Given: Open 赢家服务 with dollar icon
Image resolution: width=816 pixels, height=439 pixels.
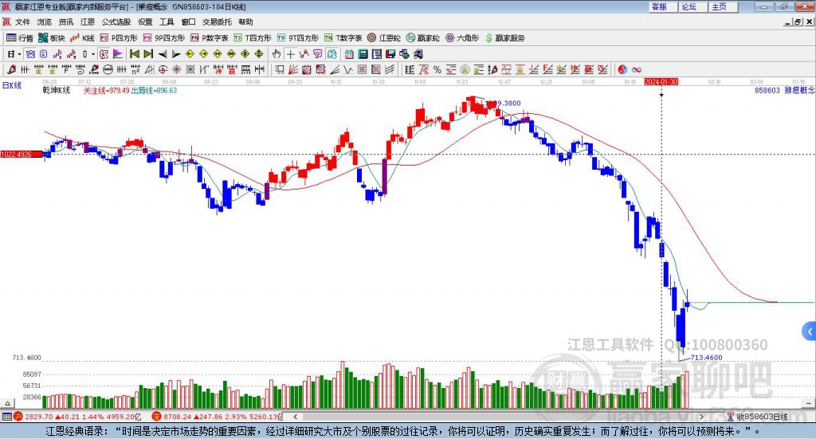Looking at the screenshot, I should point(504,38).
